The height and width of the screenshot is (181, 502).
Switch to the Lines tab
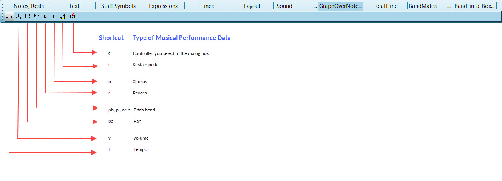click(x=207, y=6)
